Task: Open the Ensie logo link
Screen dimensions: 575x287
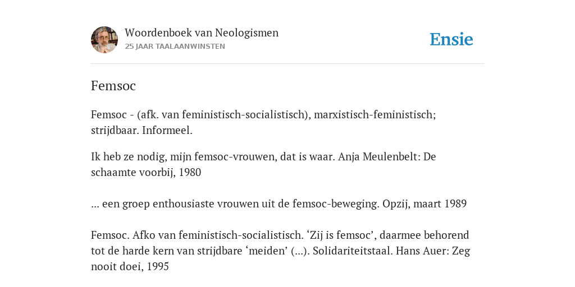Action: [x=451, y=39]
